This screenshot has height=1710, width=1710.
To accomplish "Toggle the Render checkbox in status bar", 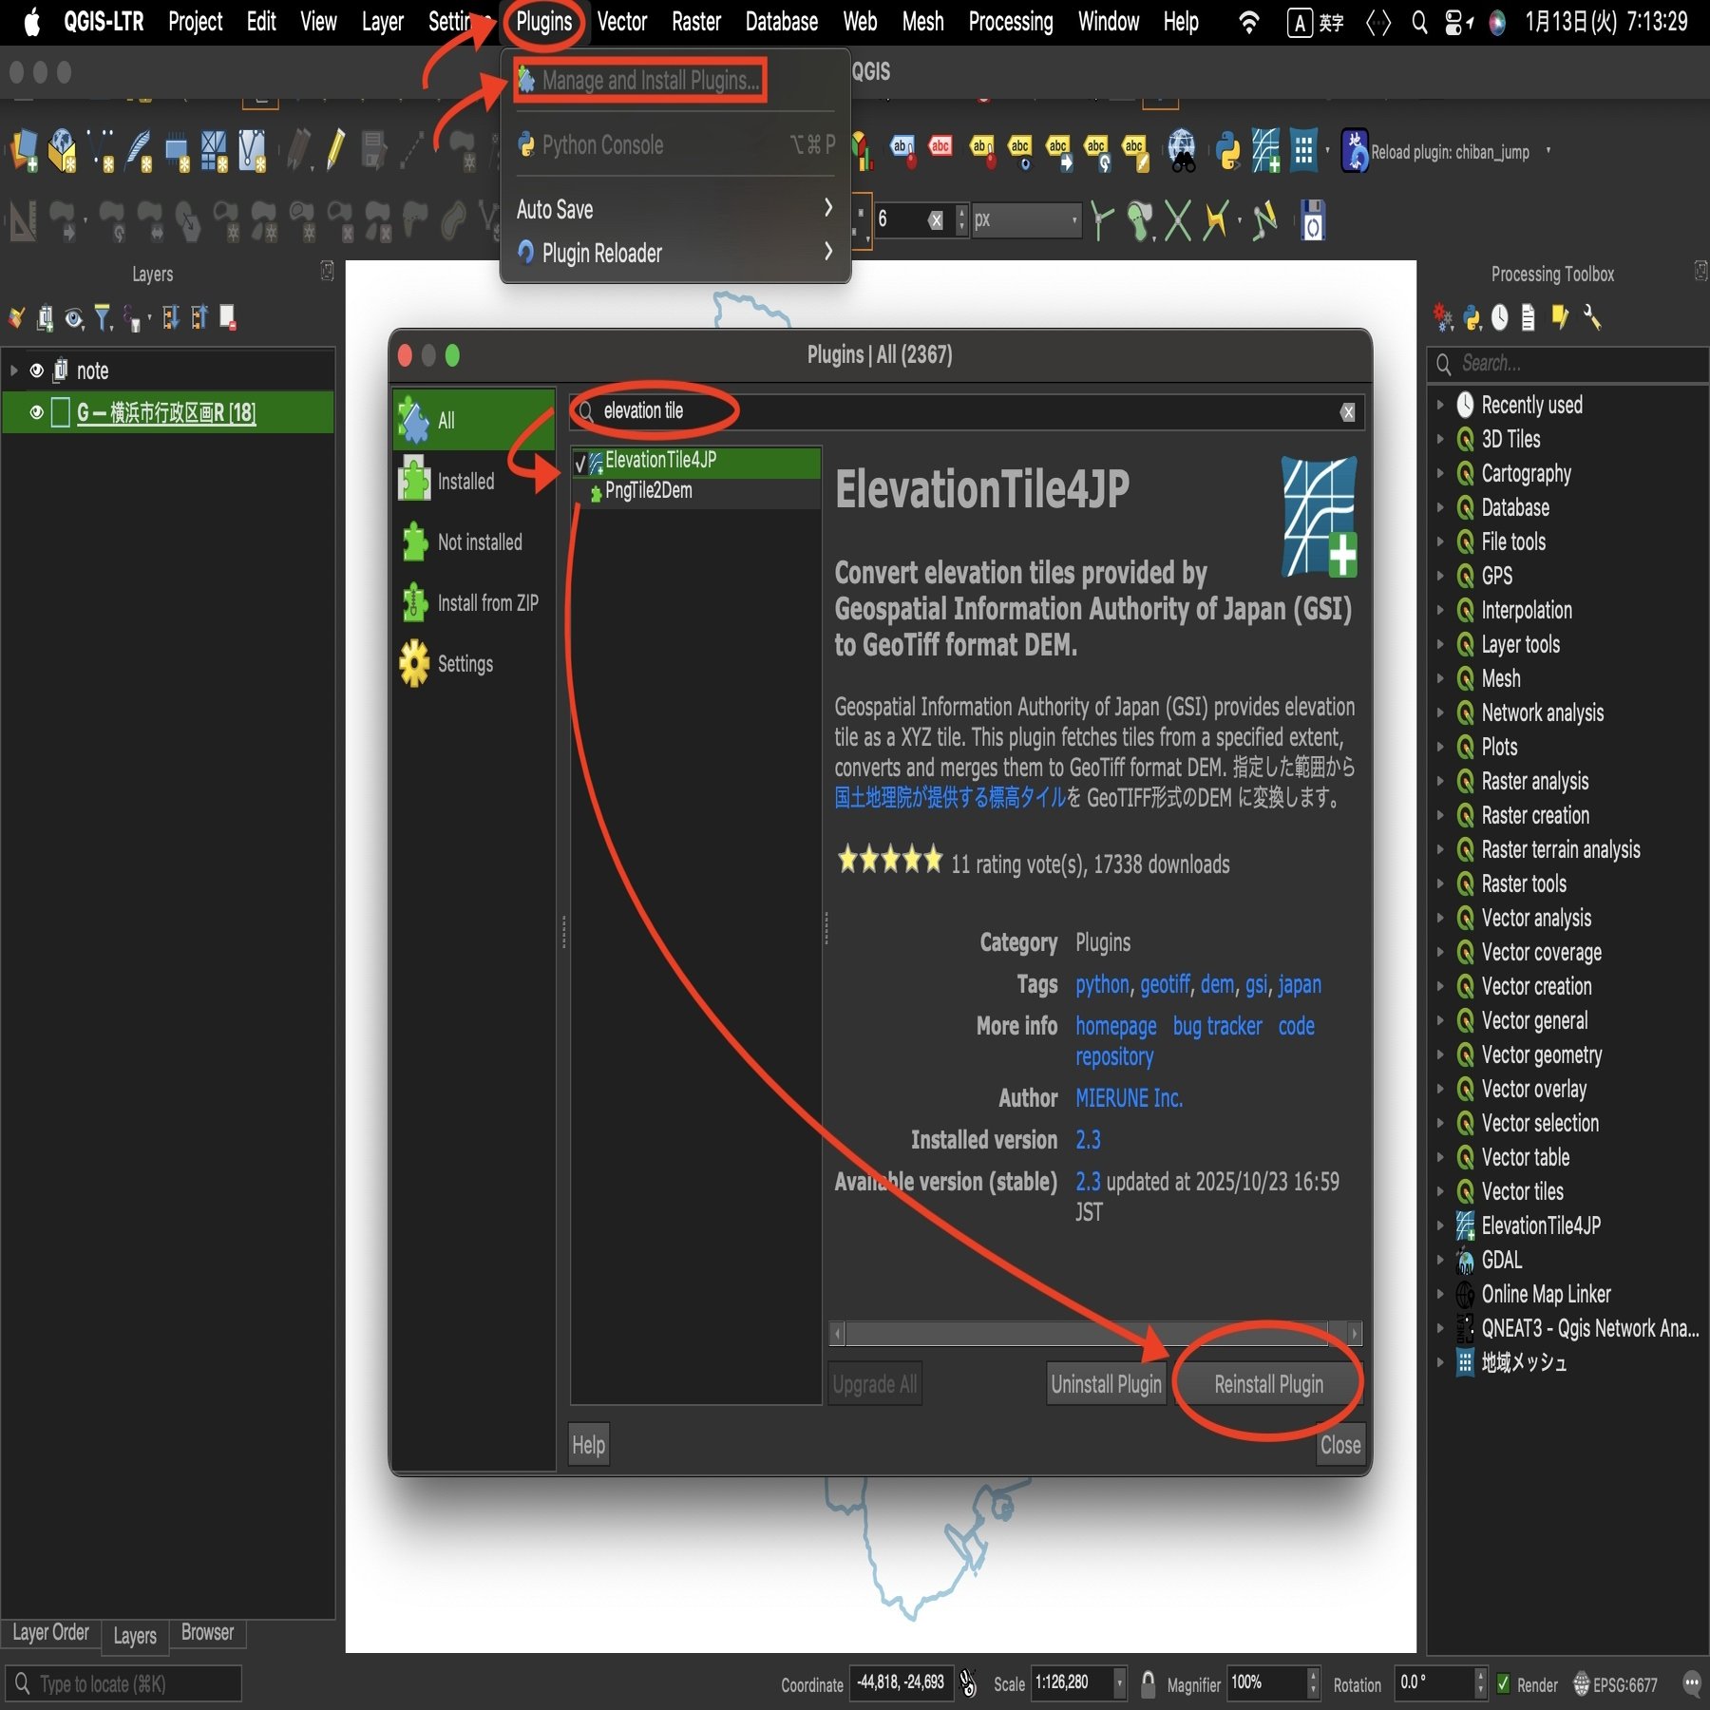I will 1503,1684.
